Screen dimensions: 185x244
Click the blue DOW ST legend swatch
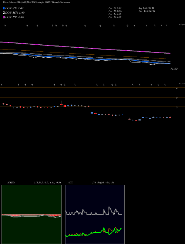pyautogui.click(x=4, y=8)
